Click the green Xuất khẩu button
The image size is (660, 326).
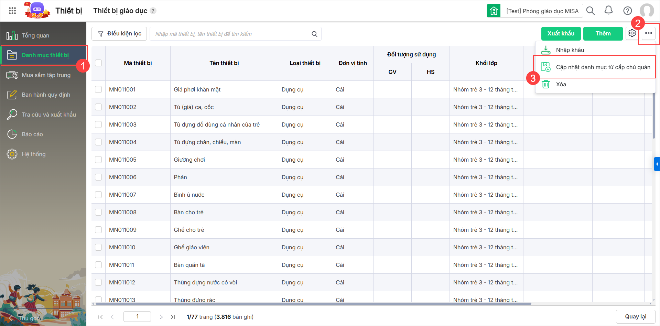pyautogui.click(x=561, y=33)
